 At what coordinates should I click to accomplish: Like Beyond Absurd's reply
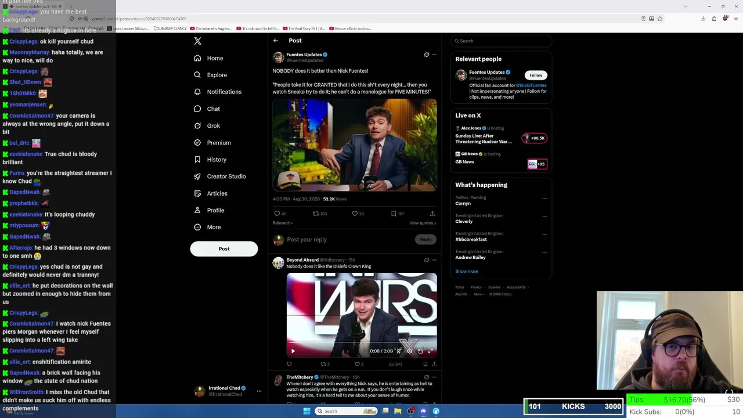pos(357,364)
